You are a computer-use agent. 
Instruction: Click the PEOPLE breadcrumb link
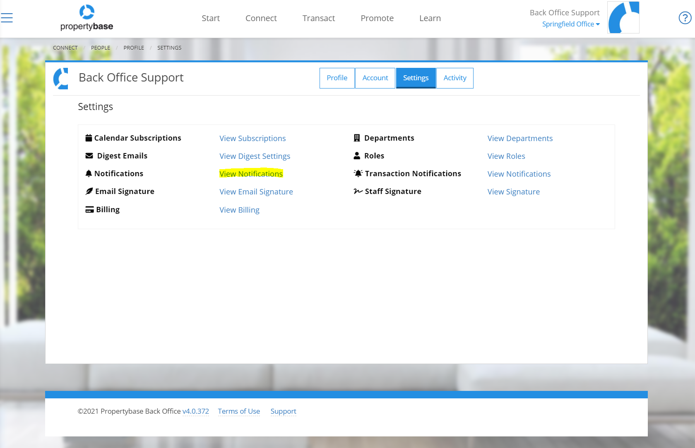click(100, 47)
